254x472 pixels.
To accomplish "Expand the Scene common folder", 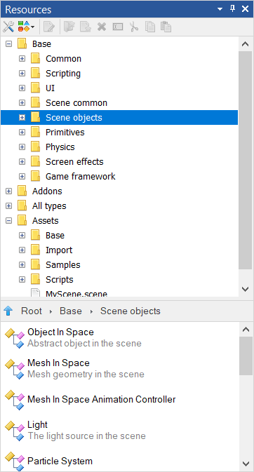I will tap(22, 103).
